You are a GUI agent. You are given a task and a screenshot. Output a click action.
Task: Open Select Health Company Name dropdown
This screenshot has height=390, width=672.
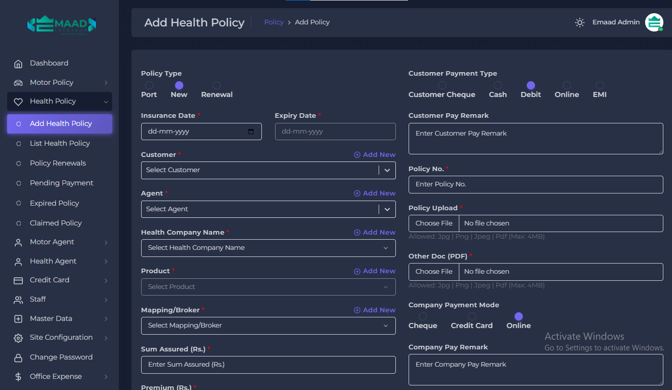[268, 248]
